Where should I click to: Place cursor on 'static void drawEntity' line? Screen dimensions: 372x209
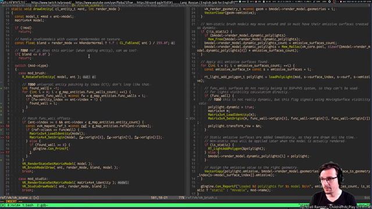click(66, 9)
